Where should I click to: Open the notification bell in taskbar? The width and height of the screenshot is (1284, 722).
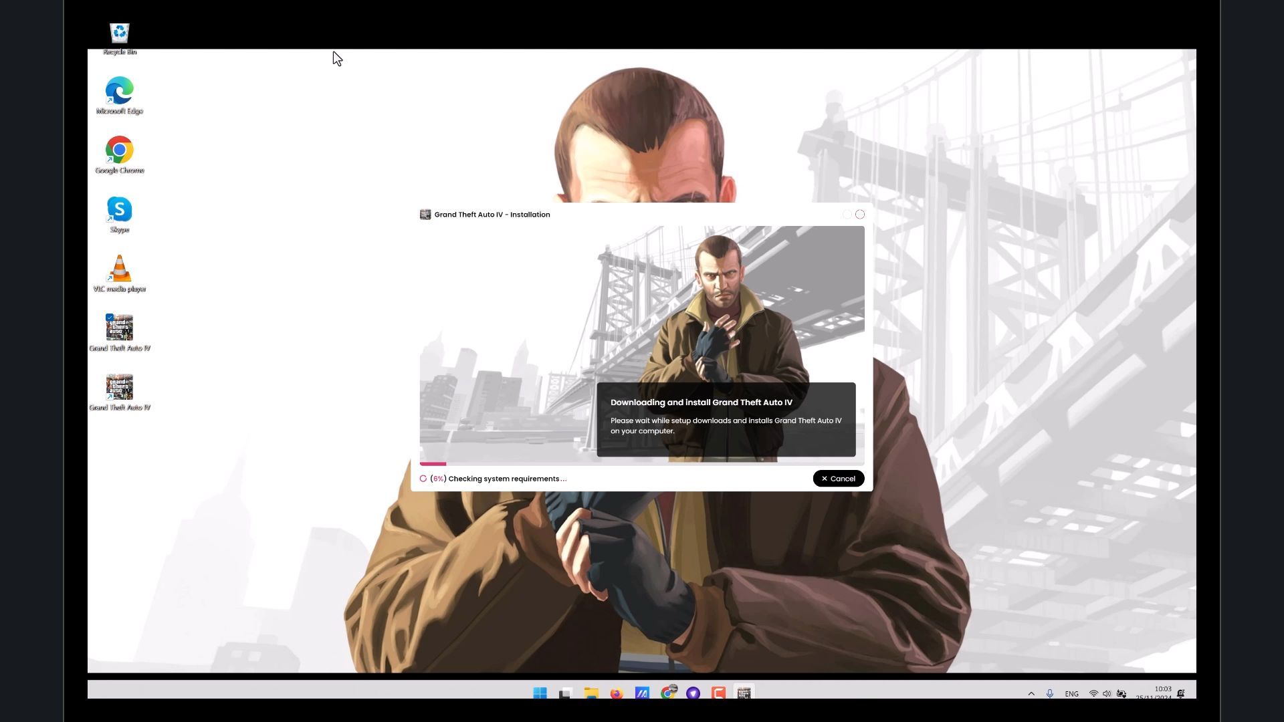pyautogui.click(x=1181, y=693)
